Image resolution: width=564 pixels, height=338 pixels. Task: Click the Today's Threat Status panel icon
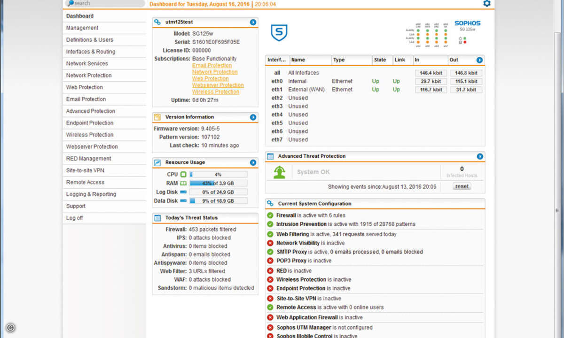(157, 218)
